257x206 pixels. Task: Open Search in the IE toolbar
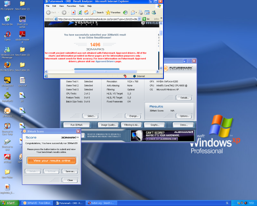[98, 12]
